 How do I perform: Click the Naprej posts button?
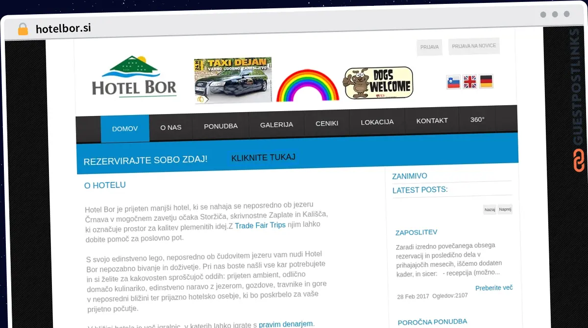coord(505,209)
